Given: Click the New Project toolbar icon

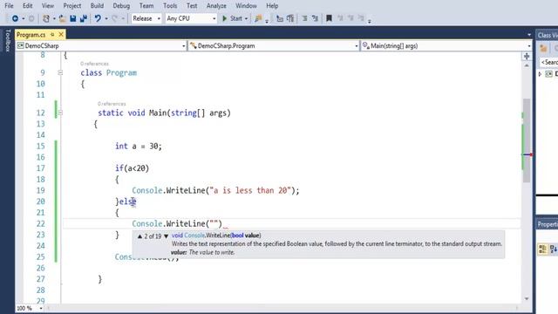Looking at the screenshot, I should coord(46,18).
